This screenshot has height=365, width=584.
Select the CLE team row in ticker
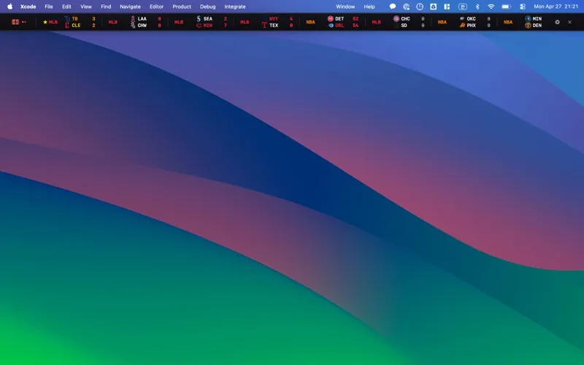point(80,26)
